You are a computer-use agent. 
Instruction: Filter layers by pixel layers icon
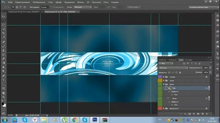[x=184, y=64]
